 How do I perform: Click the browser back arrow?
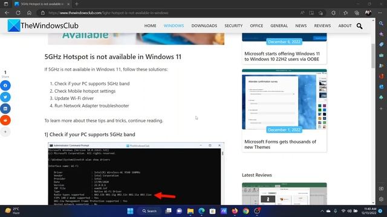click(x=7, y=13)
